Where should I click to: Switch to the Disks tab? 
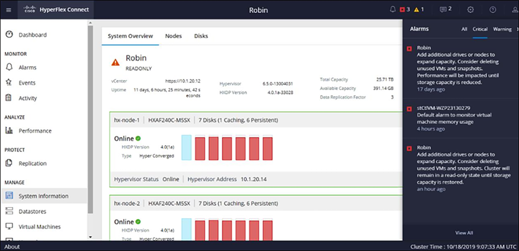[201, 36]
